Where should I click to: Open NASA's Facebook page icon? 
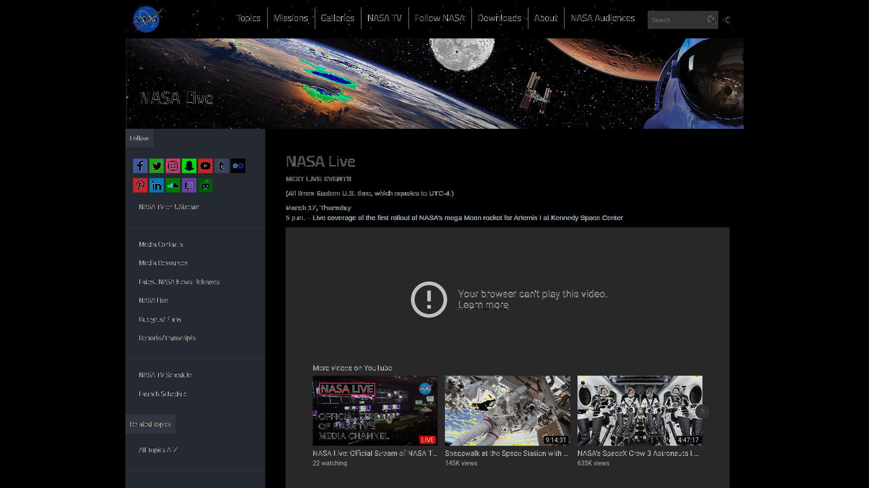pyautogui.click(x=140, y=166)
